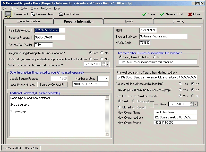Select No for other businesses included

(154, 57)
